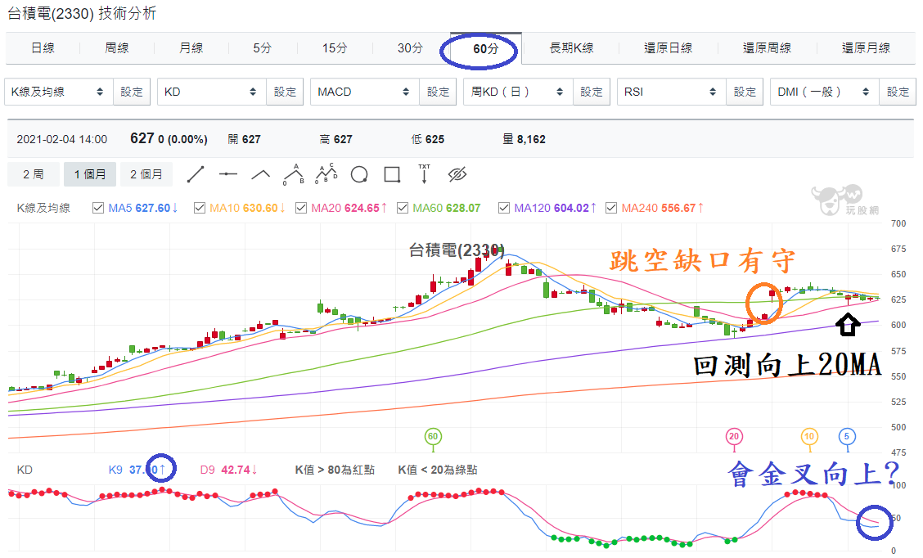Image resolution: width=923 pixels, height=558 pixels.
Task: Open the K線及均線 indicator dropdown
Action: click(58, 92)
